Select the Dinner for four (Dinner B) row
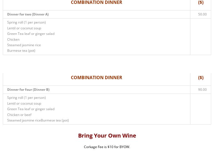This screenshot has width=214, height=155. (96, 90)
